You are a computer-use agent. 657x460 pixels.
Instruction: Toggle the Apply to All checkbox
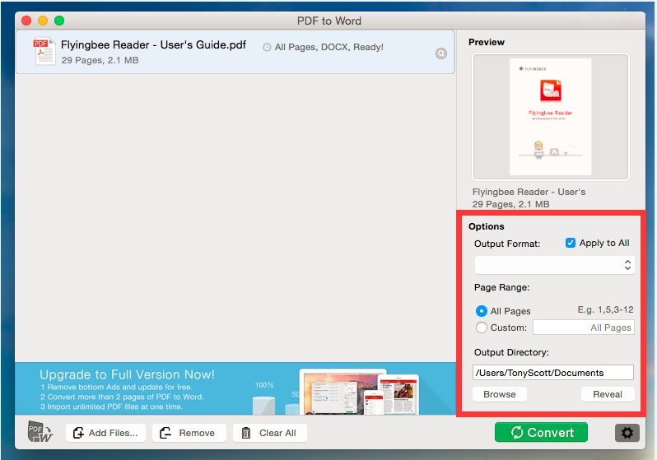(x=571, y=243)
